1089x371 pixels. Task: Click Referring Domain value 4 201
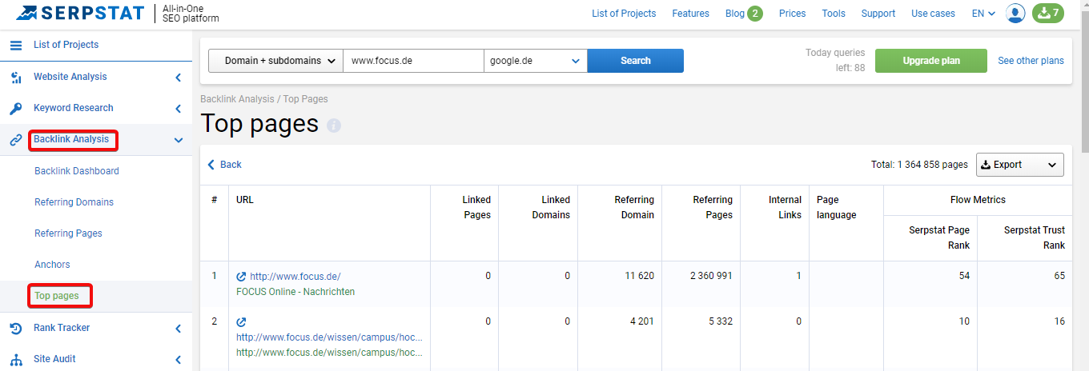point(641,321)
